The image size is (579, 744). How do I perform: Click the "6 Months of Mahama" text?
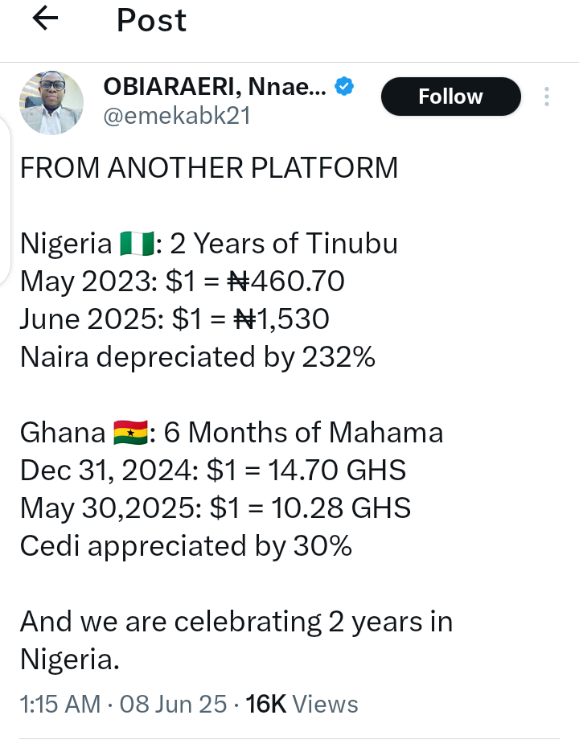[303, 433]
